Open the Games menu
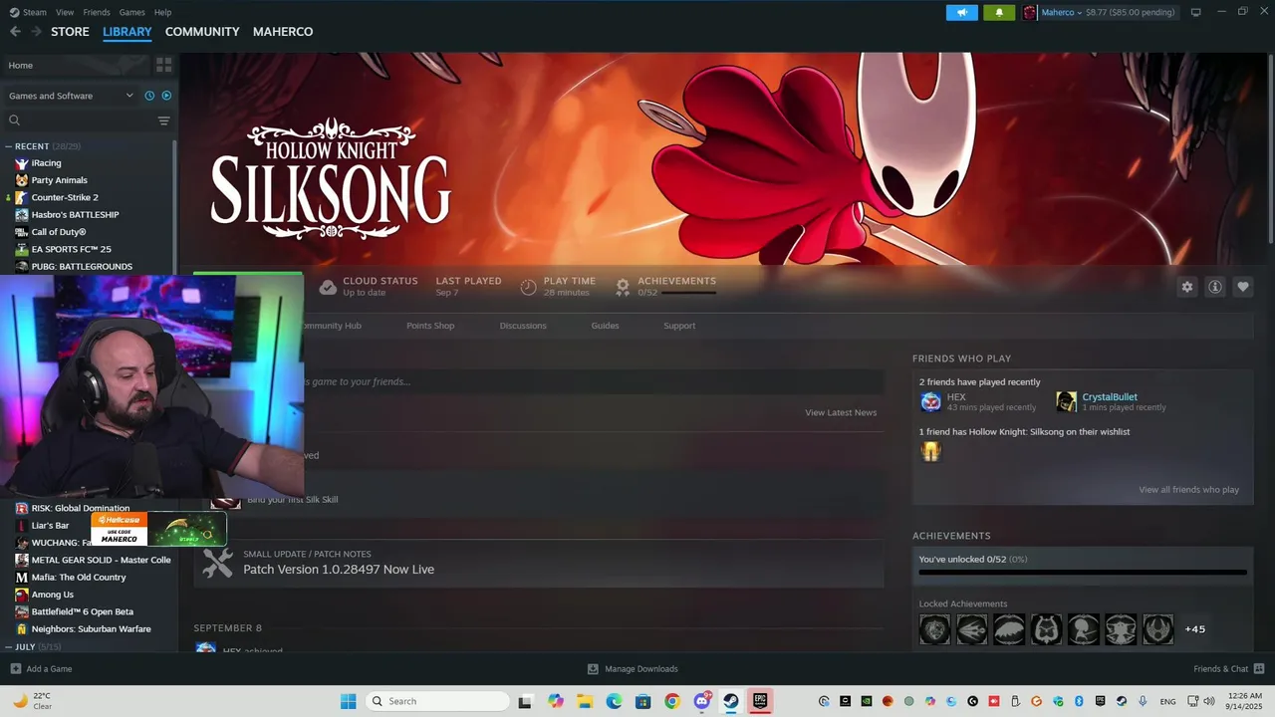This screenshot has width=1275, height=717. pyautogui.click(x=131, y=12)
